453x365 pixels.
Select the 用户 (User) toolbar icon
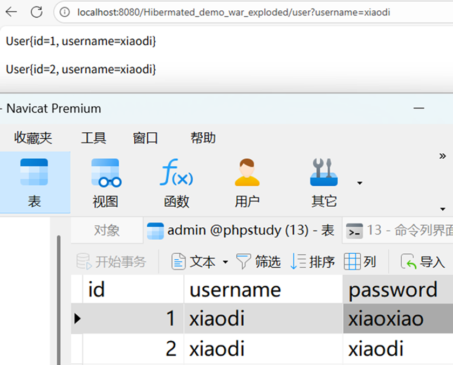click(248, 183)
